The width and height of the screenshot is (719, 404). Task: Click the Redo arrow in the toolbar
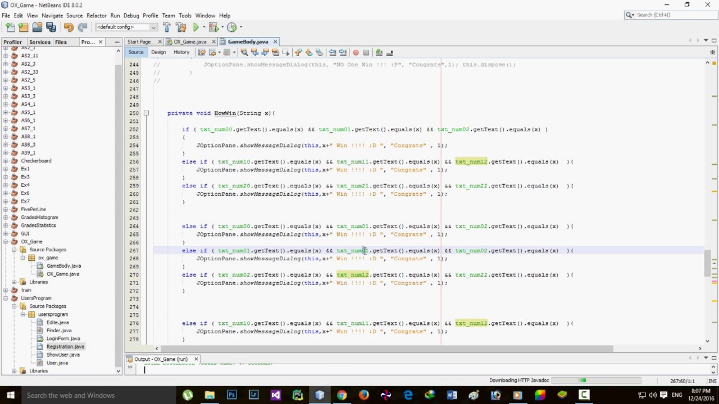click(x=83, y=27)
